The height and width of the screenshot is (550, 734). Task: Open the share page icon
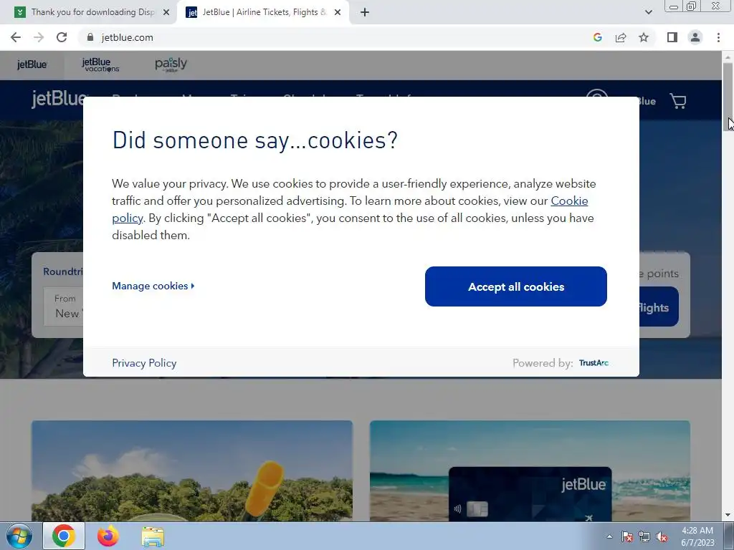point(621,37)
